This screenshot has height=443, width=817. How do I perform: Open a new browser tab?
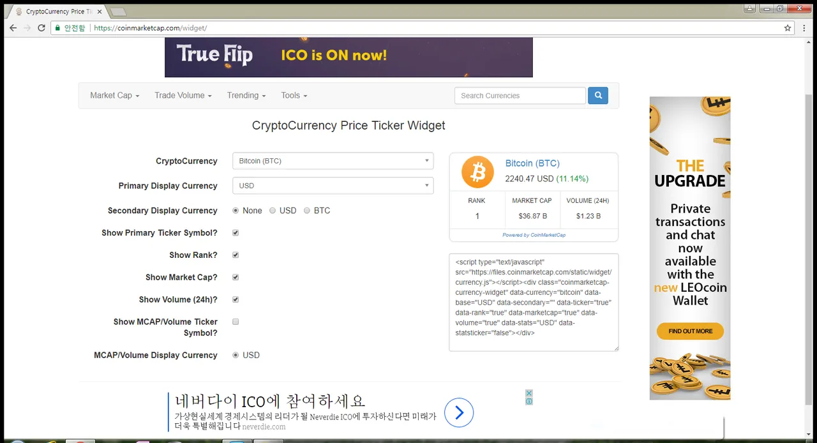coord(118,11)
